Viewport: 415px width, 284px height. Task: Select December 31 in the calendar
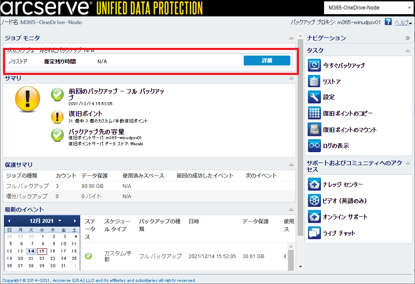(63, 266)
